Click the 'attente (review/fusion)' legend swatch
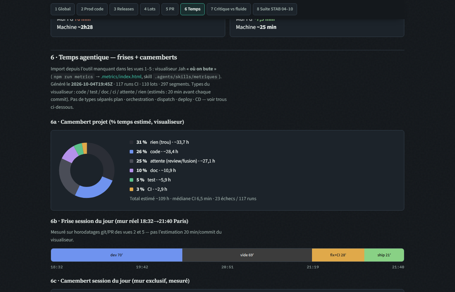Viewport: 455px width, 292px height. coord(131,161)
